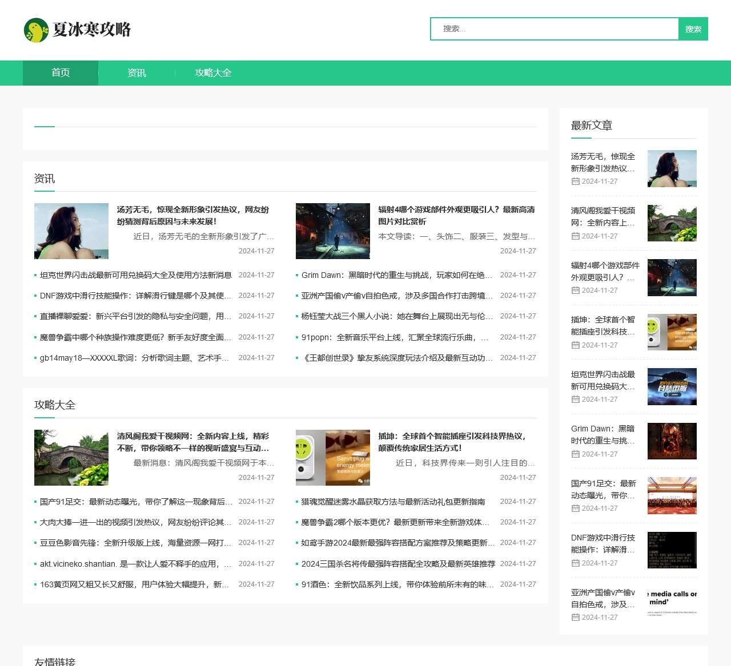Switch to the 资讯 navigation tab
This screenshot has height=666, width=731.
click(x=136, y=73)
